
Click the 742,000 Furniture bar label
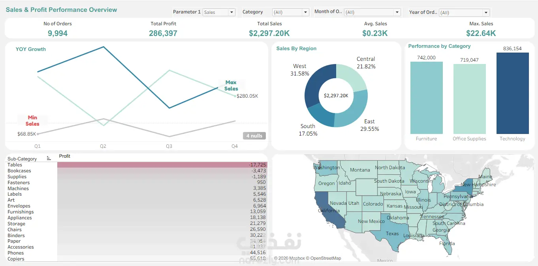(x=426, y=58)
